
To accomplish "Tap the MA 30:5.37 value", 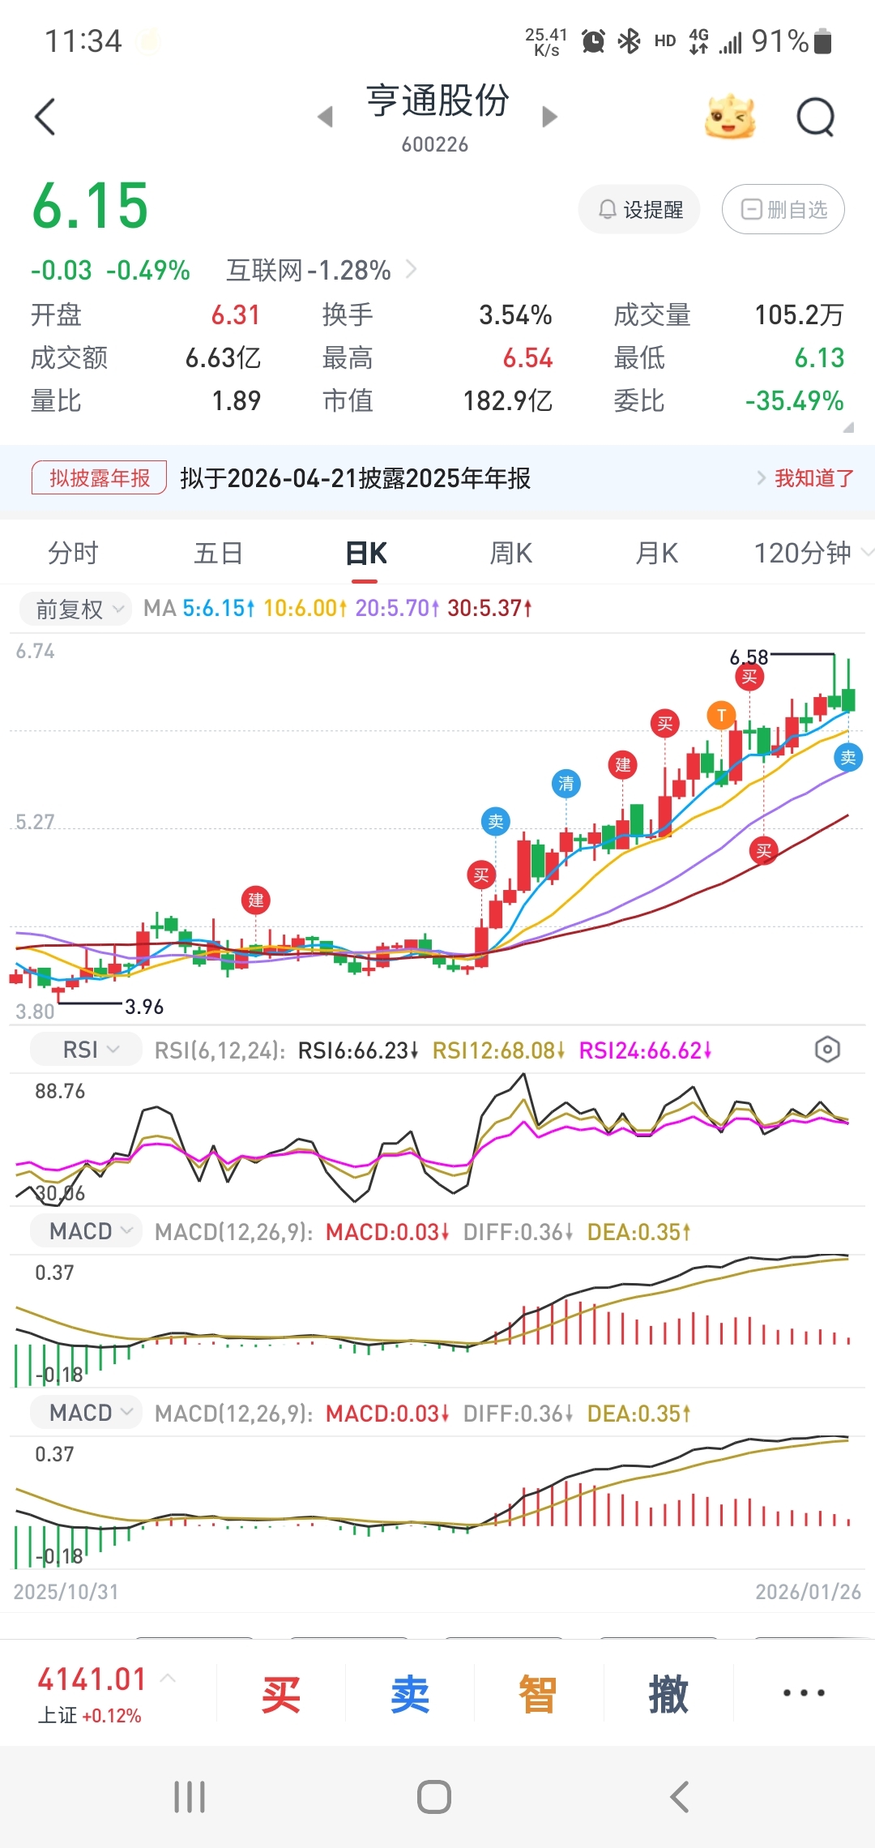I will 489,608.
